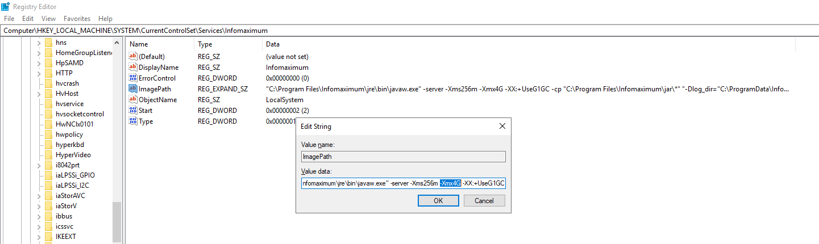Confirm the edit with the OK button

(438, 200)
